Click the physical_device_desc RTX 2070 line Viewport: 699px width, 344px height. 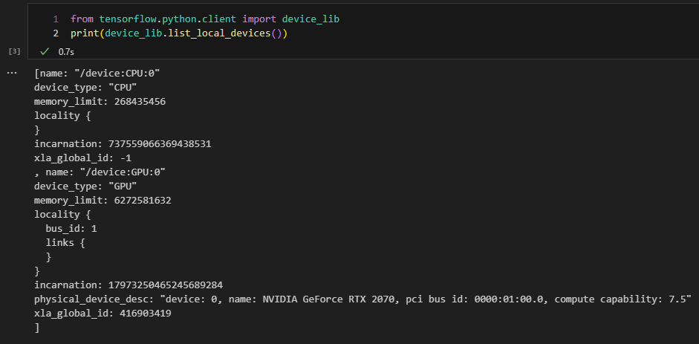coord(362,299)
